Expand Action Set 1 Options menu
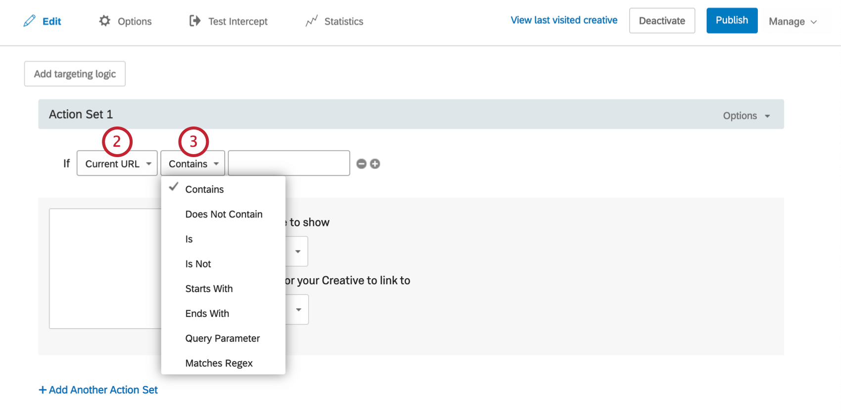Image resolution: width=841 pixels, height=420 pixels. tap(746, 116)
